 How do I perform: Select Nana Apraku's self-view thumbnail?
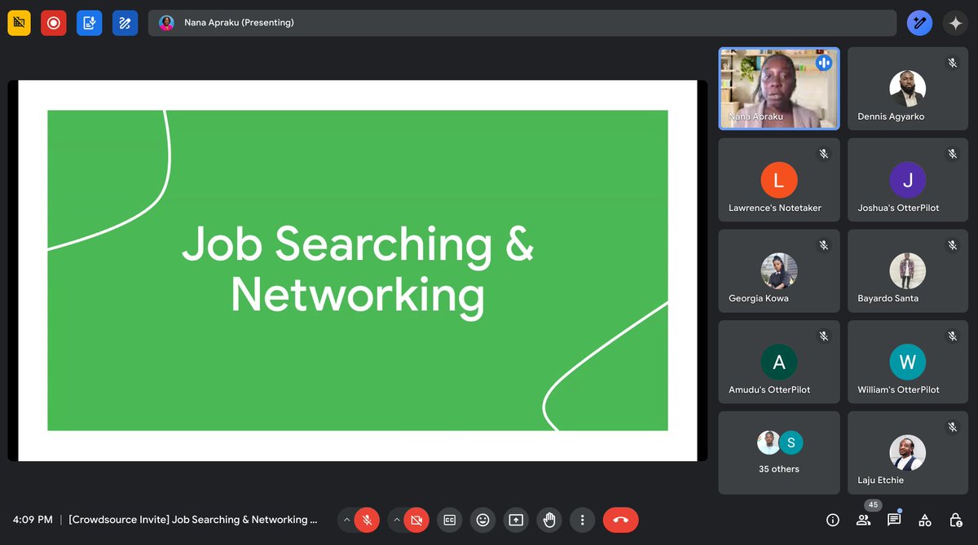click(x=778, y=88)
